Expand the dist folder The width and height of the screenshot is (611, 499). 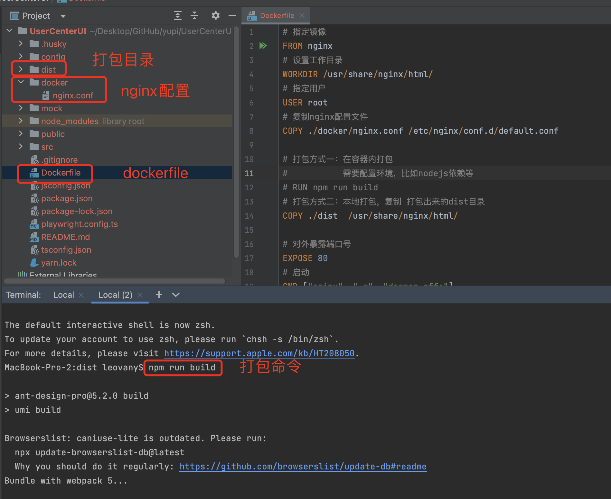click(21, 69)
